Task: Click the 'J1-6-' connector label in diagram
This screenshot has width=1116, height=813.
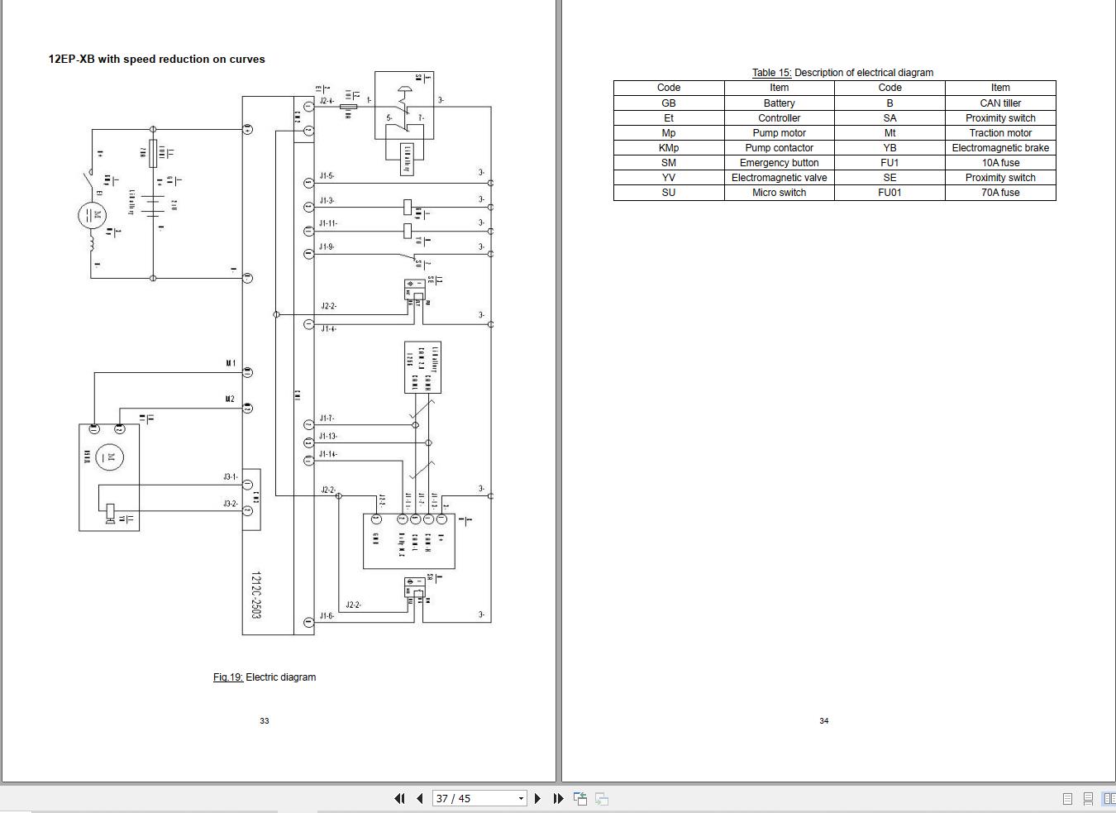Action: coord(327,615)
